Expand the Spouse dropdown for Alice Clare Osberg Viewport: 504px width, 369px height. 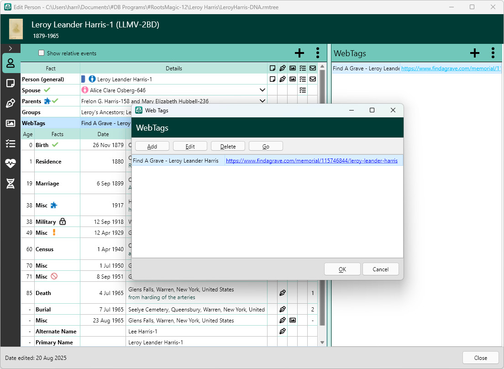262,90
